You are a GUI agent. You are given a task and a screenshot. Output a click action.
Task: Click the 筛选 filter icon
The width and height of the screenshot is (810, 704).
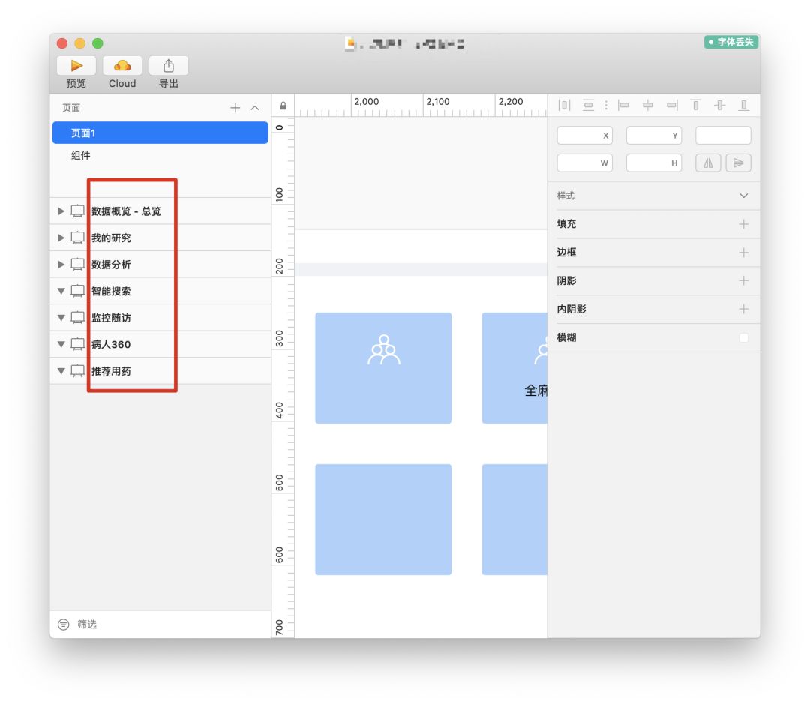[64, 625]
